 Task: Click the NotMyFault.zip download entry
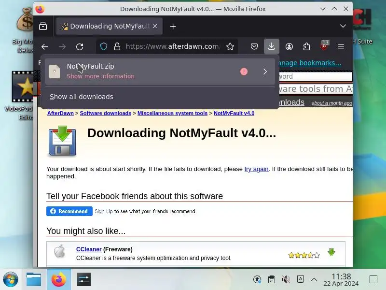coord(160,72)
